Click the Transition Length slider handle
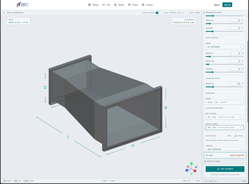Viewport: 249px width, 184px height. (x=213, y=87)
